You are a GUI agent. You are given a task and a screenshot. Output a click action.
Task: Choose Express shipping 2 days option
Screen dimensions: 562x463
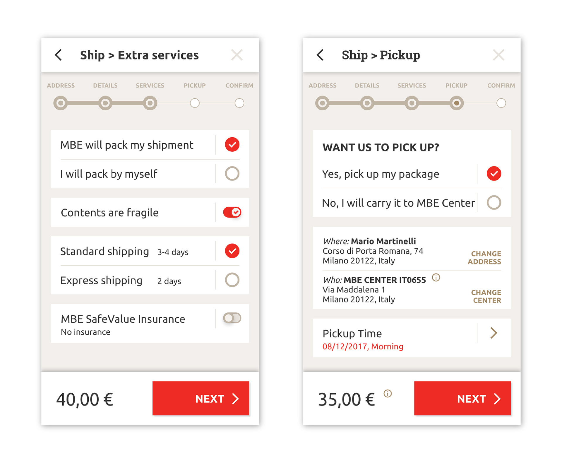click(x=232, y=280)
